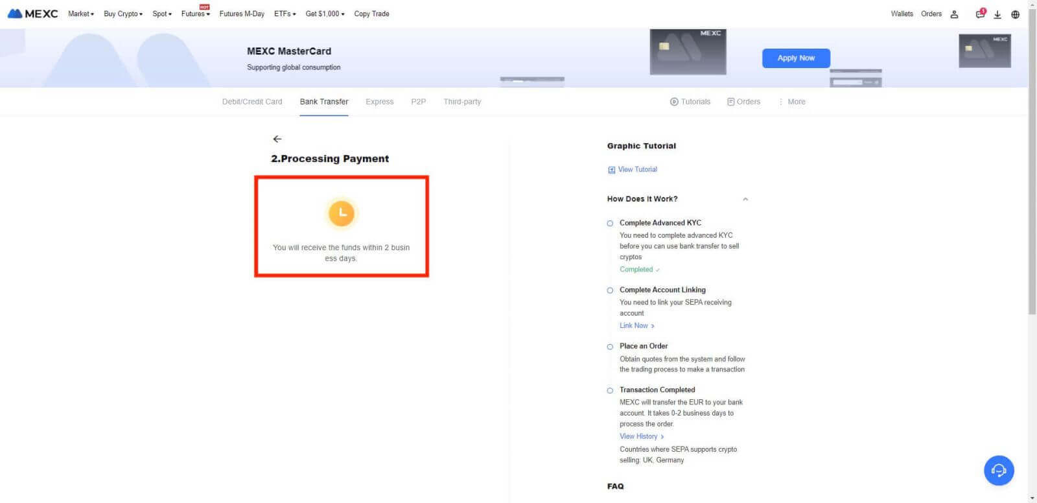This screenshot has height=503, width=1037.
Task: Click the View Tutorial document icon
Action: (x=611, y=170)
